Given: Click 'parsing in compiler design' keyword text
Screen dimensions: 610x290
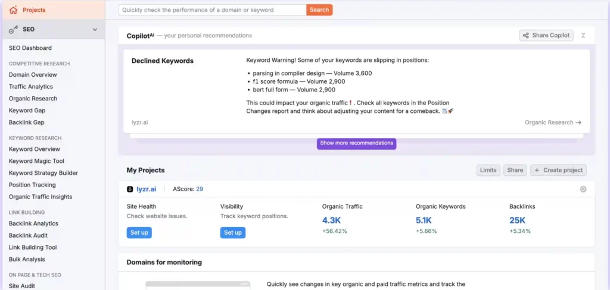Looking at the screenshot, I should pyautogui.click(x=288, y=73).
